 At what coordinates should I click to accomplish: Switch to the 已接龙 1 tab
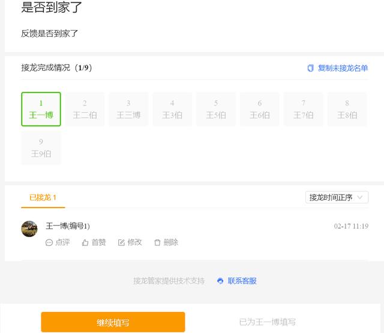point(43,197)
